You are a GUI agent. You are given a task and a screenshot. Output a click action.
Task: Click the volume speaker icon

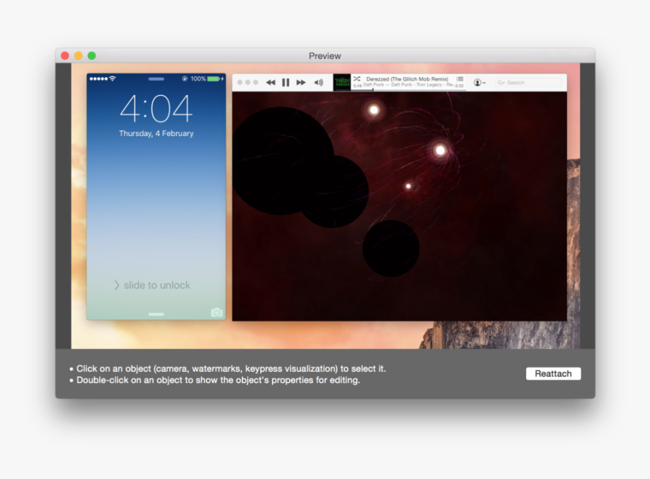318,82
